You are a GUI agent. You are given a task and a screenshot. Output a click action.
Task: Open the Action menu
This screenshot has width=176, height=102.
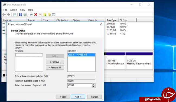tap(14, 10)
